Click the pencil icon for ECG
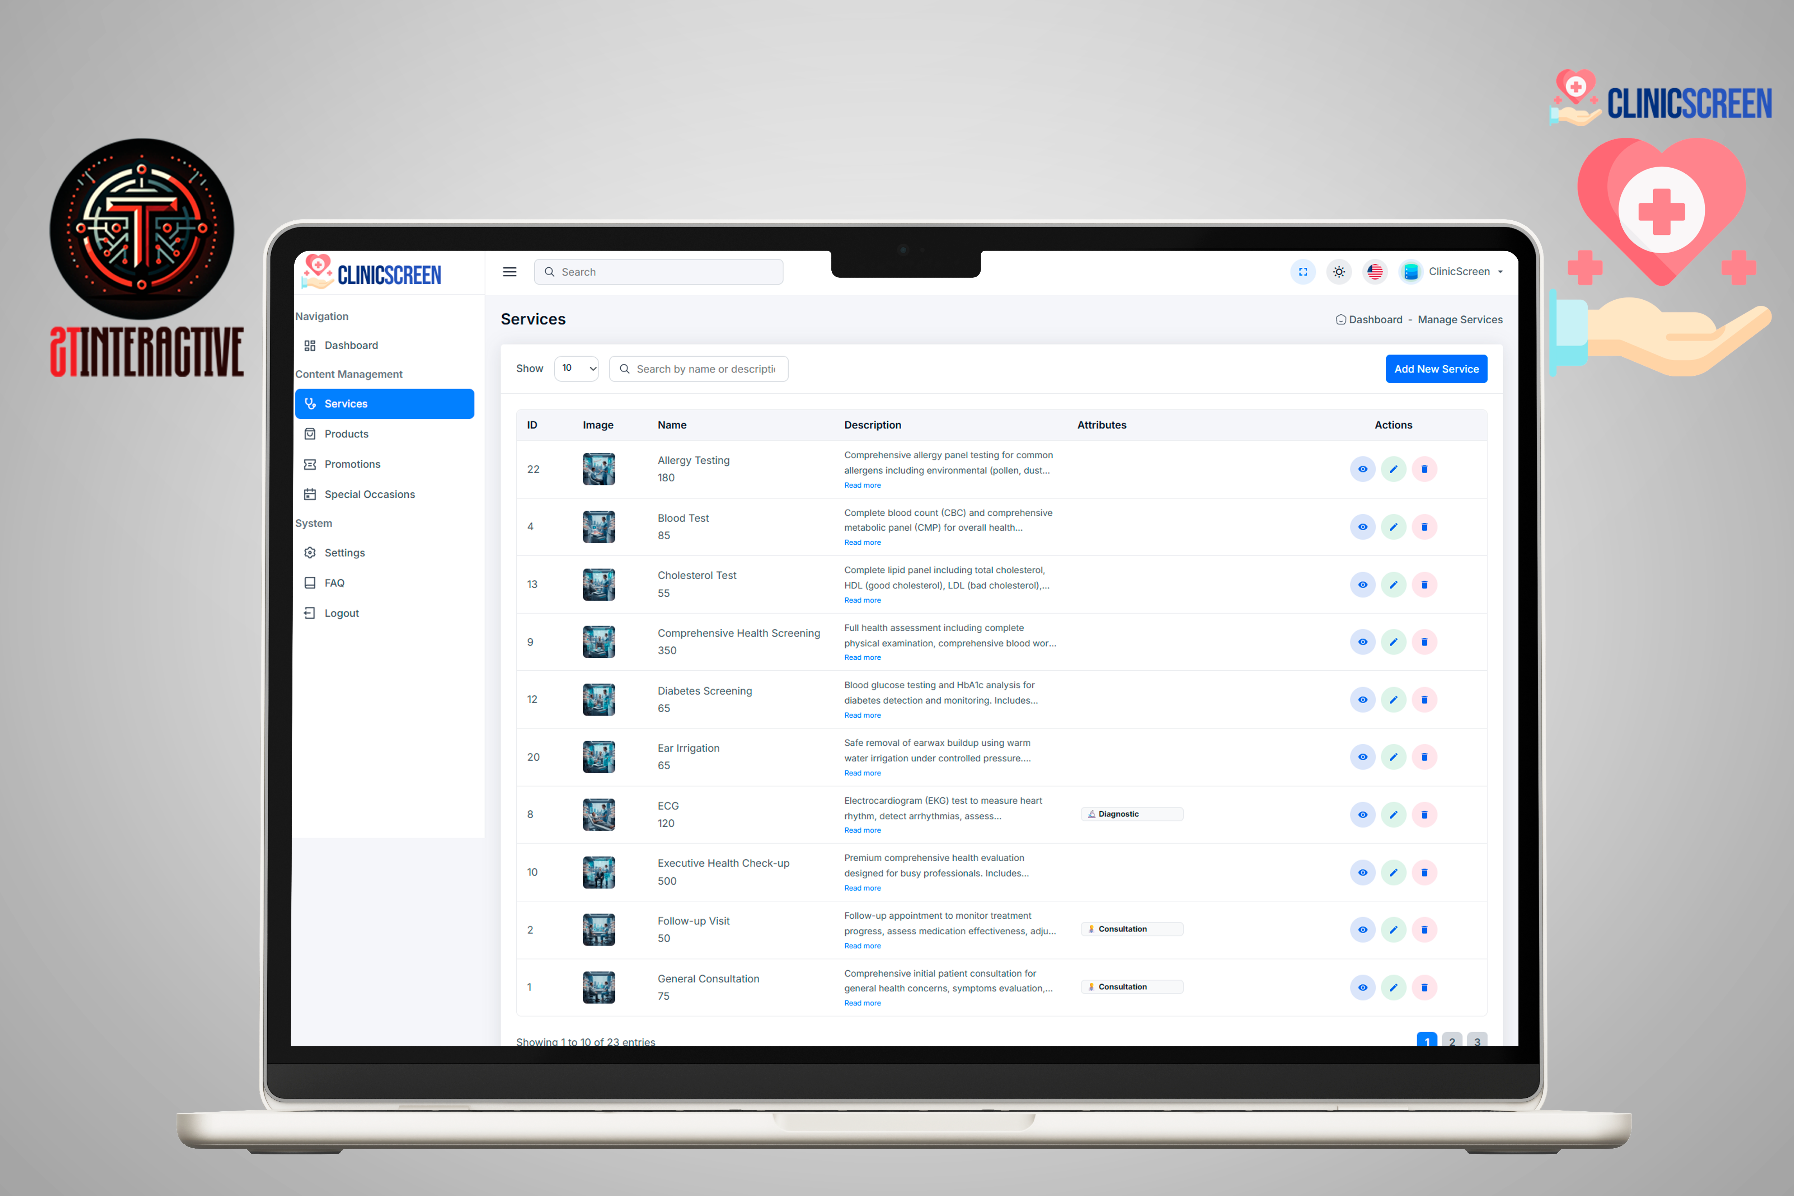Viewport: 1794px width, 1196px height. (x=1393, y=815)
